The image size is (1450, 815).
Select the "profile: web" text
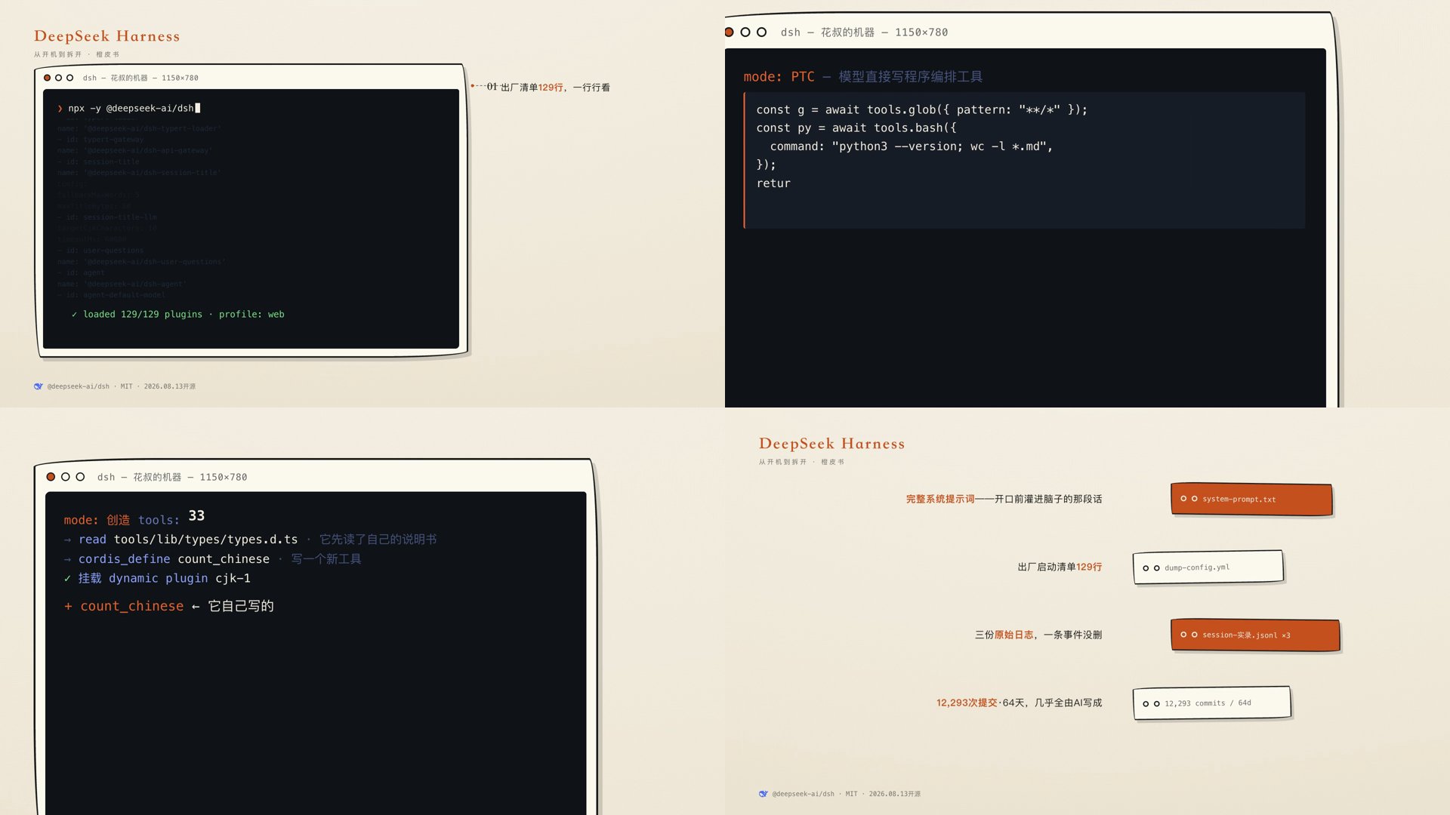pos(251,315)
